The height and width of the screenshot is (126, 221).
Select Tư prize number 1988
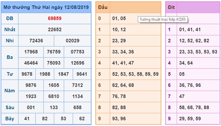(x=45, y=74)
